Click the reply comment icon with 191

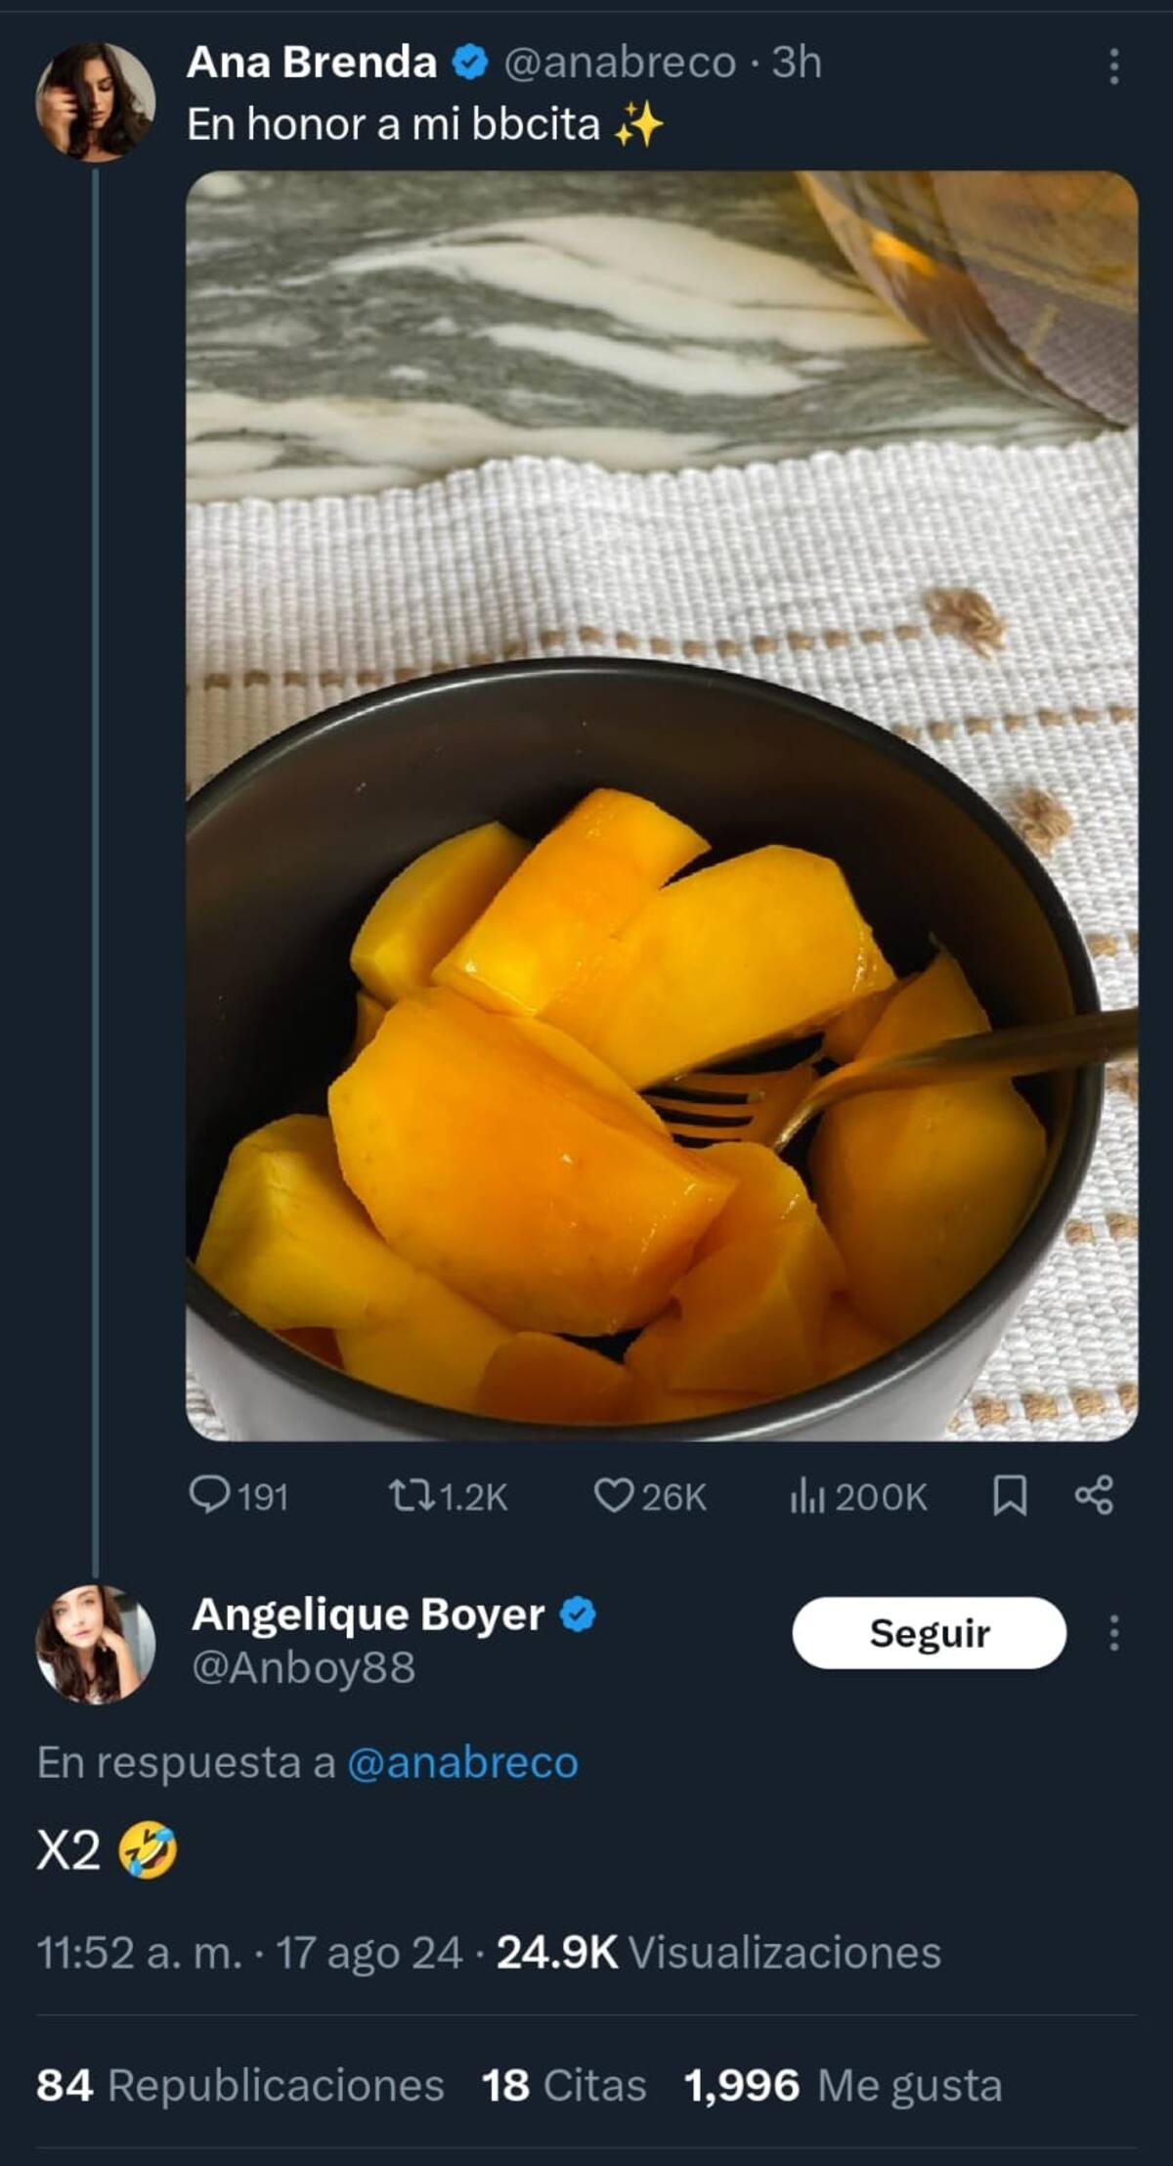pos(209,1495)
